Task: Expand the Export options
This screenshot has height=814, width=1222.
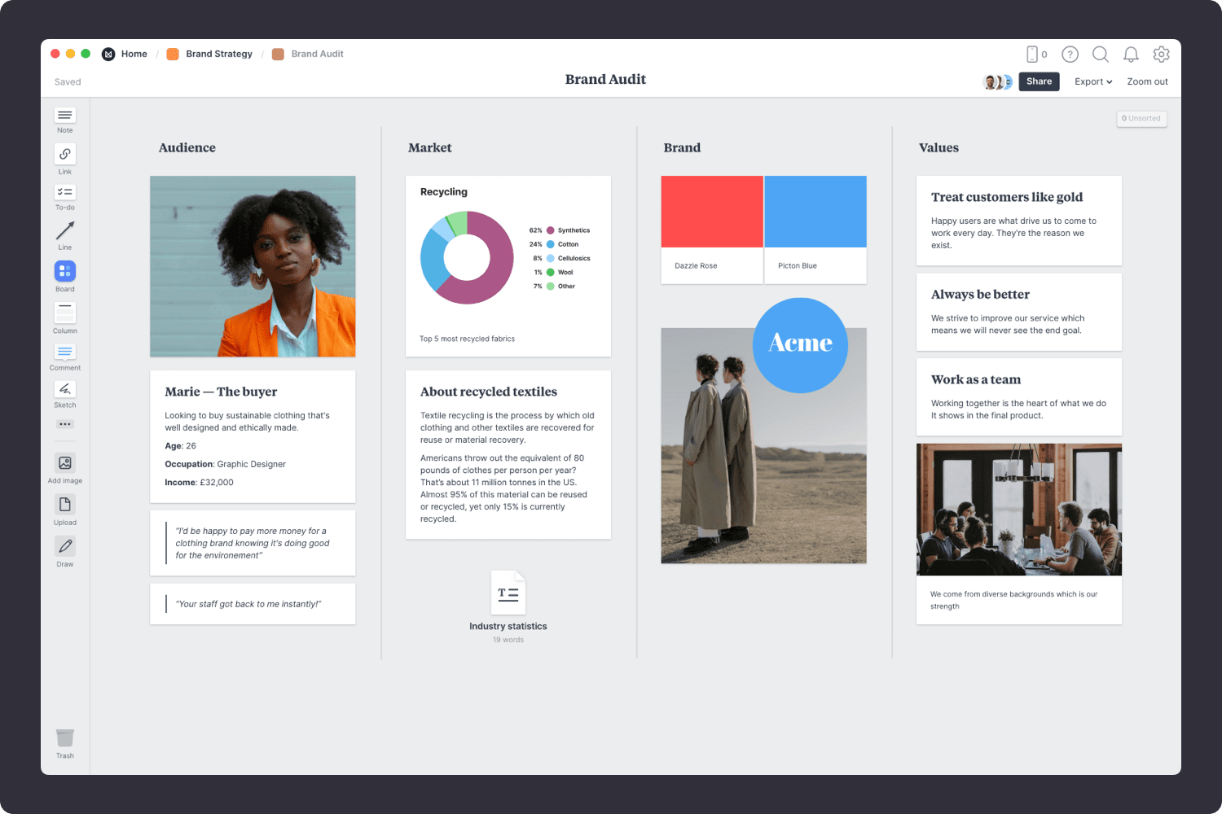Action: coord(1092,81)
